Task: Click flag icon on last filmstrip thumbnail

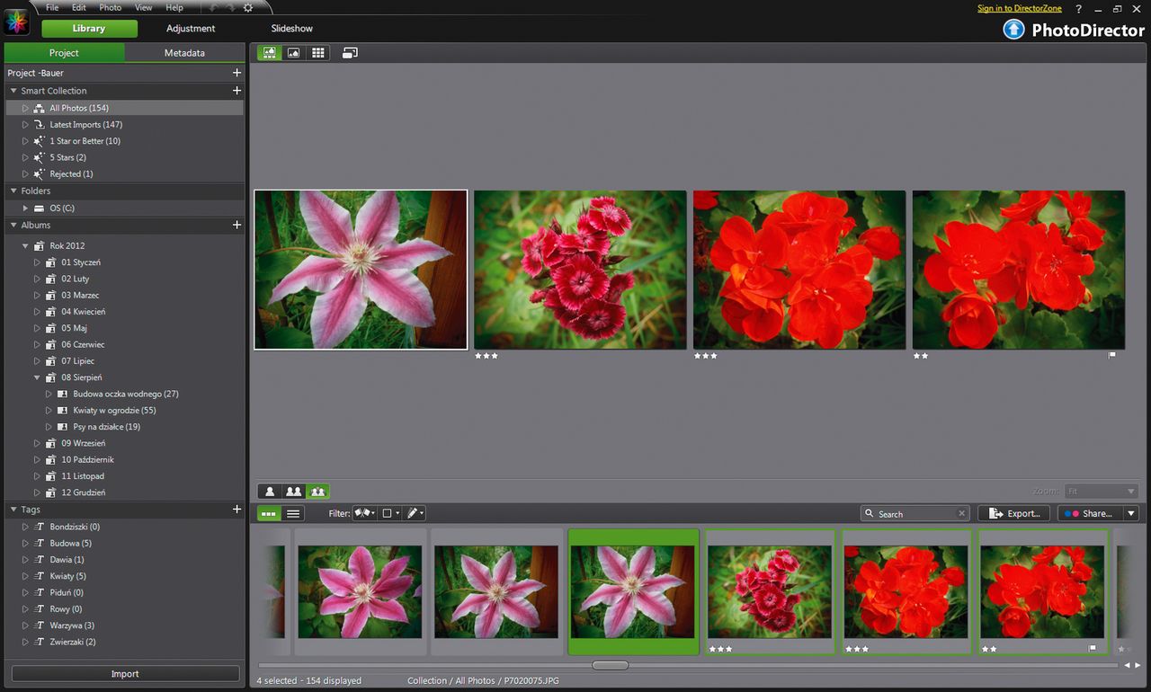Action: click(x=1093, y=648)
